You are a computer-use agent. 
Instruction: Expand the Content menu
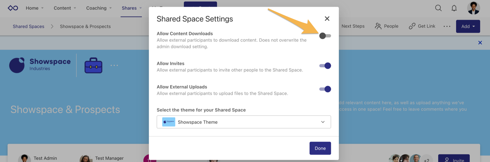click(x=65, y=8)
